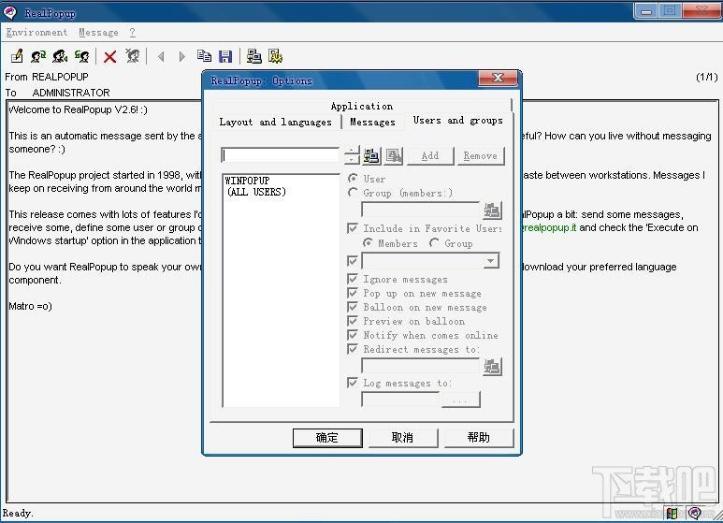Click the 'Welcome to RealPopup V2.6! :)' line
The height and width of the screenshot is (523, 723).
(x=79, y=109)
